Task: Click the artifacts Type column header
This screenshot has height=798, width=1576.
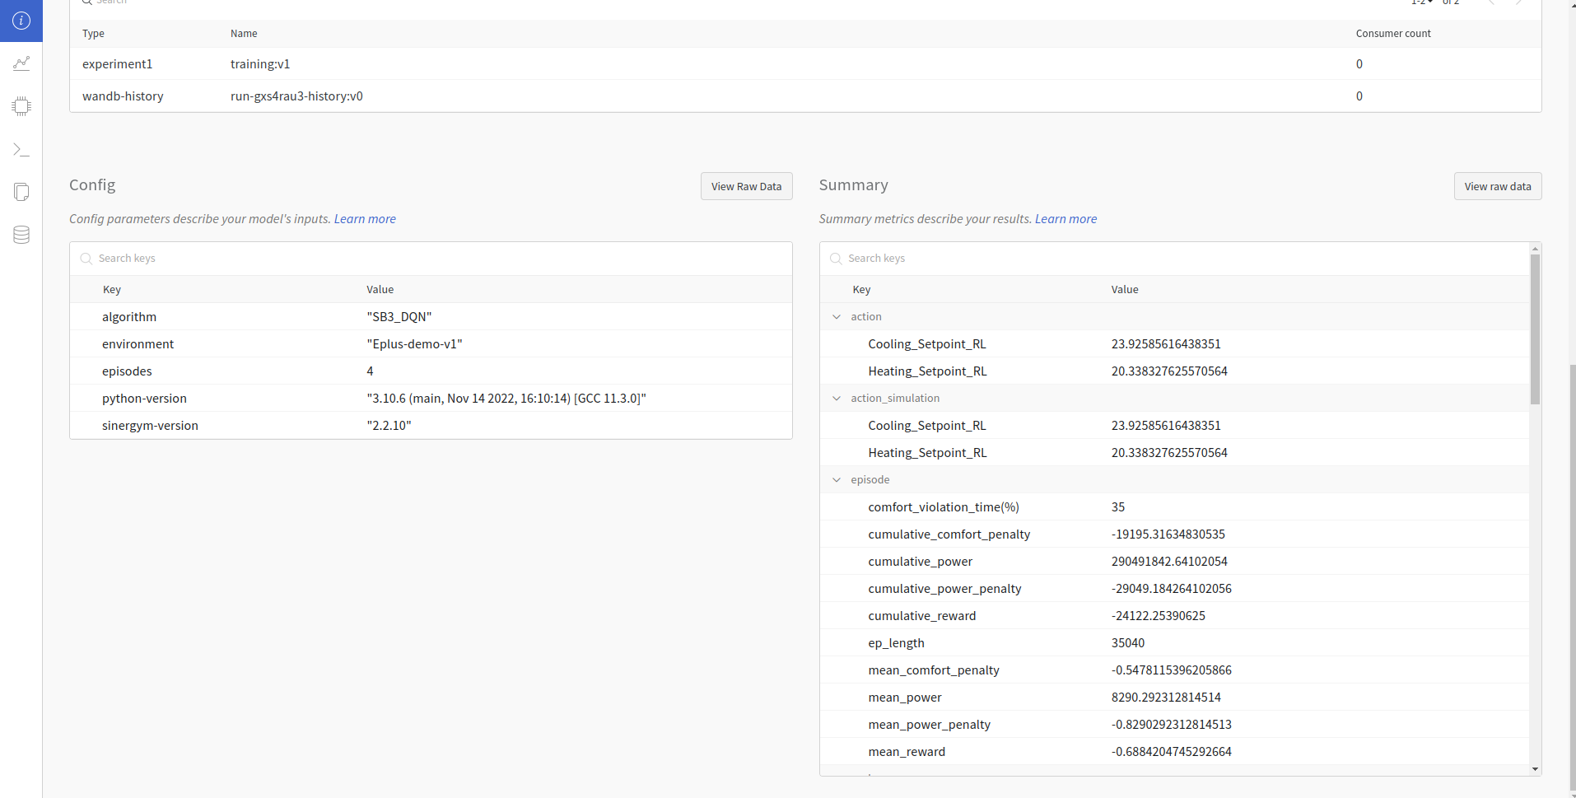Action: [x=93, y=34]
